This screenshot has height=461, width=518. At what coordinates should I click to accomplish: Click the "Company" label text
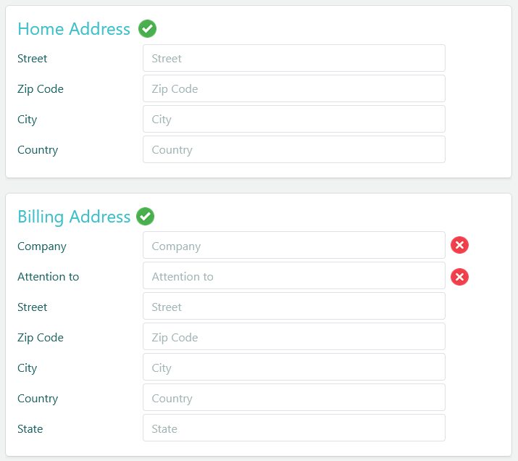click(x=42, y=246)
